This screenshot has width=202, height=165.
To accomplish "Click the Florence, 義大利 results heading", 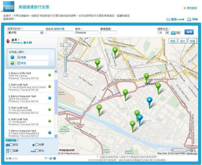I will pos(21,43).
